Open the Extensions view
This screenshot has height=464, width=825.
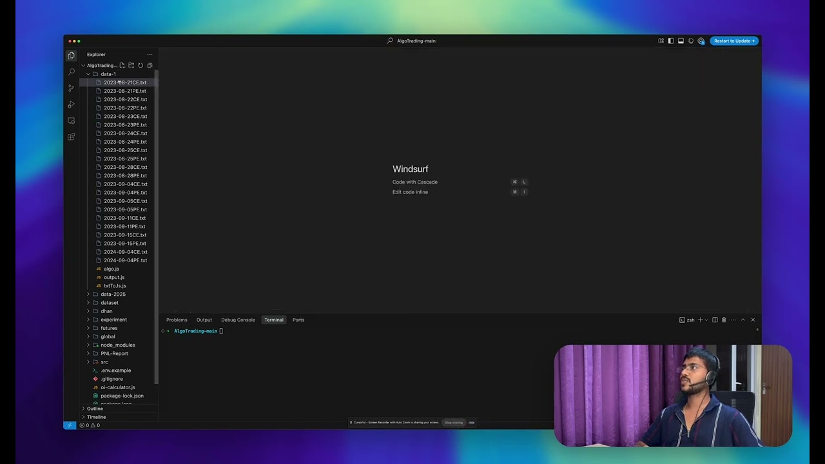click(71, 137)
